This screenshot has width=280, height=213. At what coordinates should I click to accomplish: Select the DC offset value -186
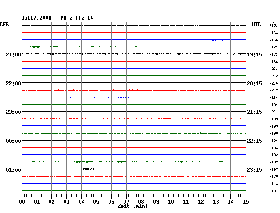pyautogui.click(x=274, y=62)
